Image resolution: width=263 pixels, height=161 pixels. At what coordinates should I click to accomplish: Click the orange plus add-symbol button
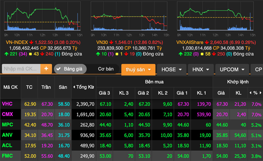point(46,69)
